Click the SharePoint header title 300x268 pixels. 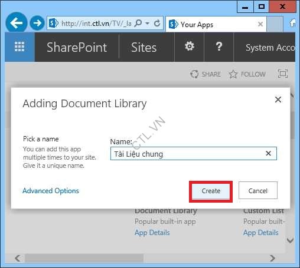[x=77, y=48]
